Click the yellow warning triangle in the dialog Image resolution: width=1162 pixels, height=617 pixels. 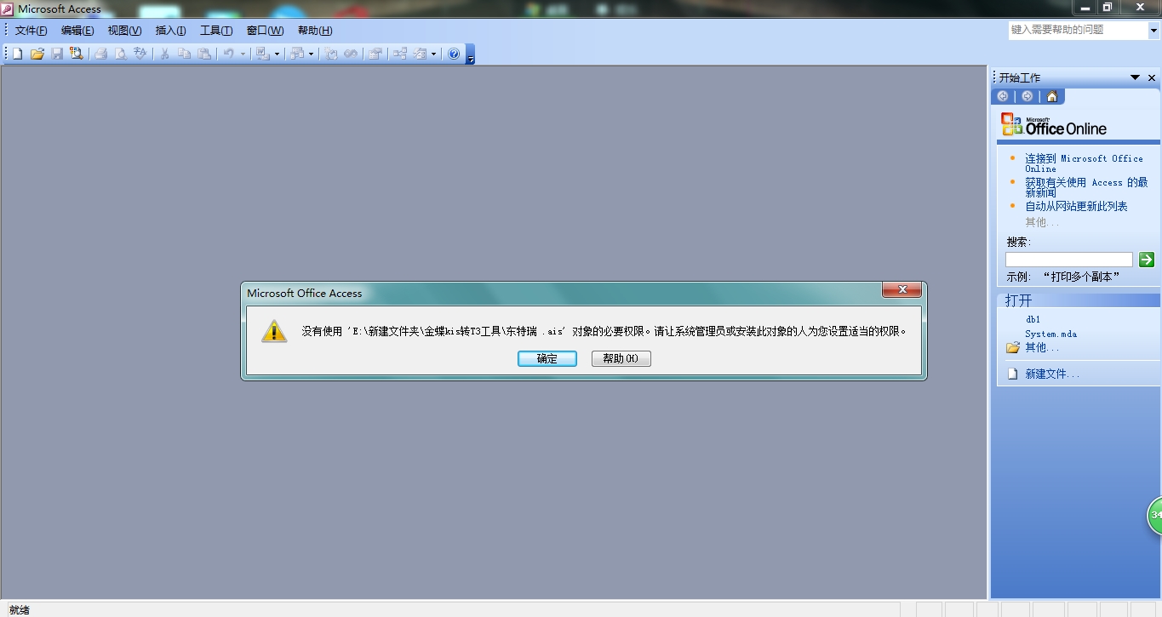point(274,331)
